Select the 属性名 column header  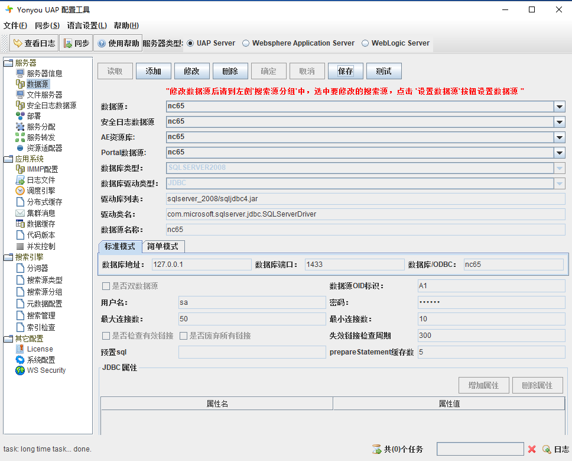click(217, 404)
